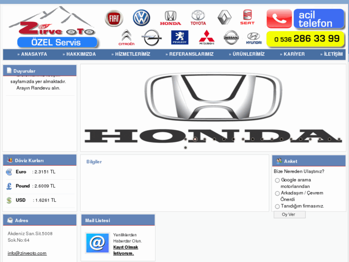
Task: Click the Hyundai brand logo
Action: (254, 38)
